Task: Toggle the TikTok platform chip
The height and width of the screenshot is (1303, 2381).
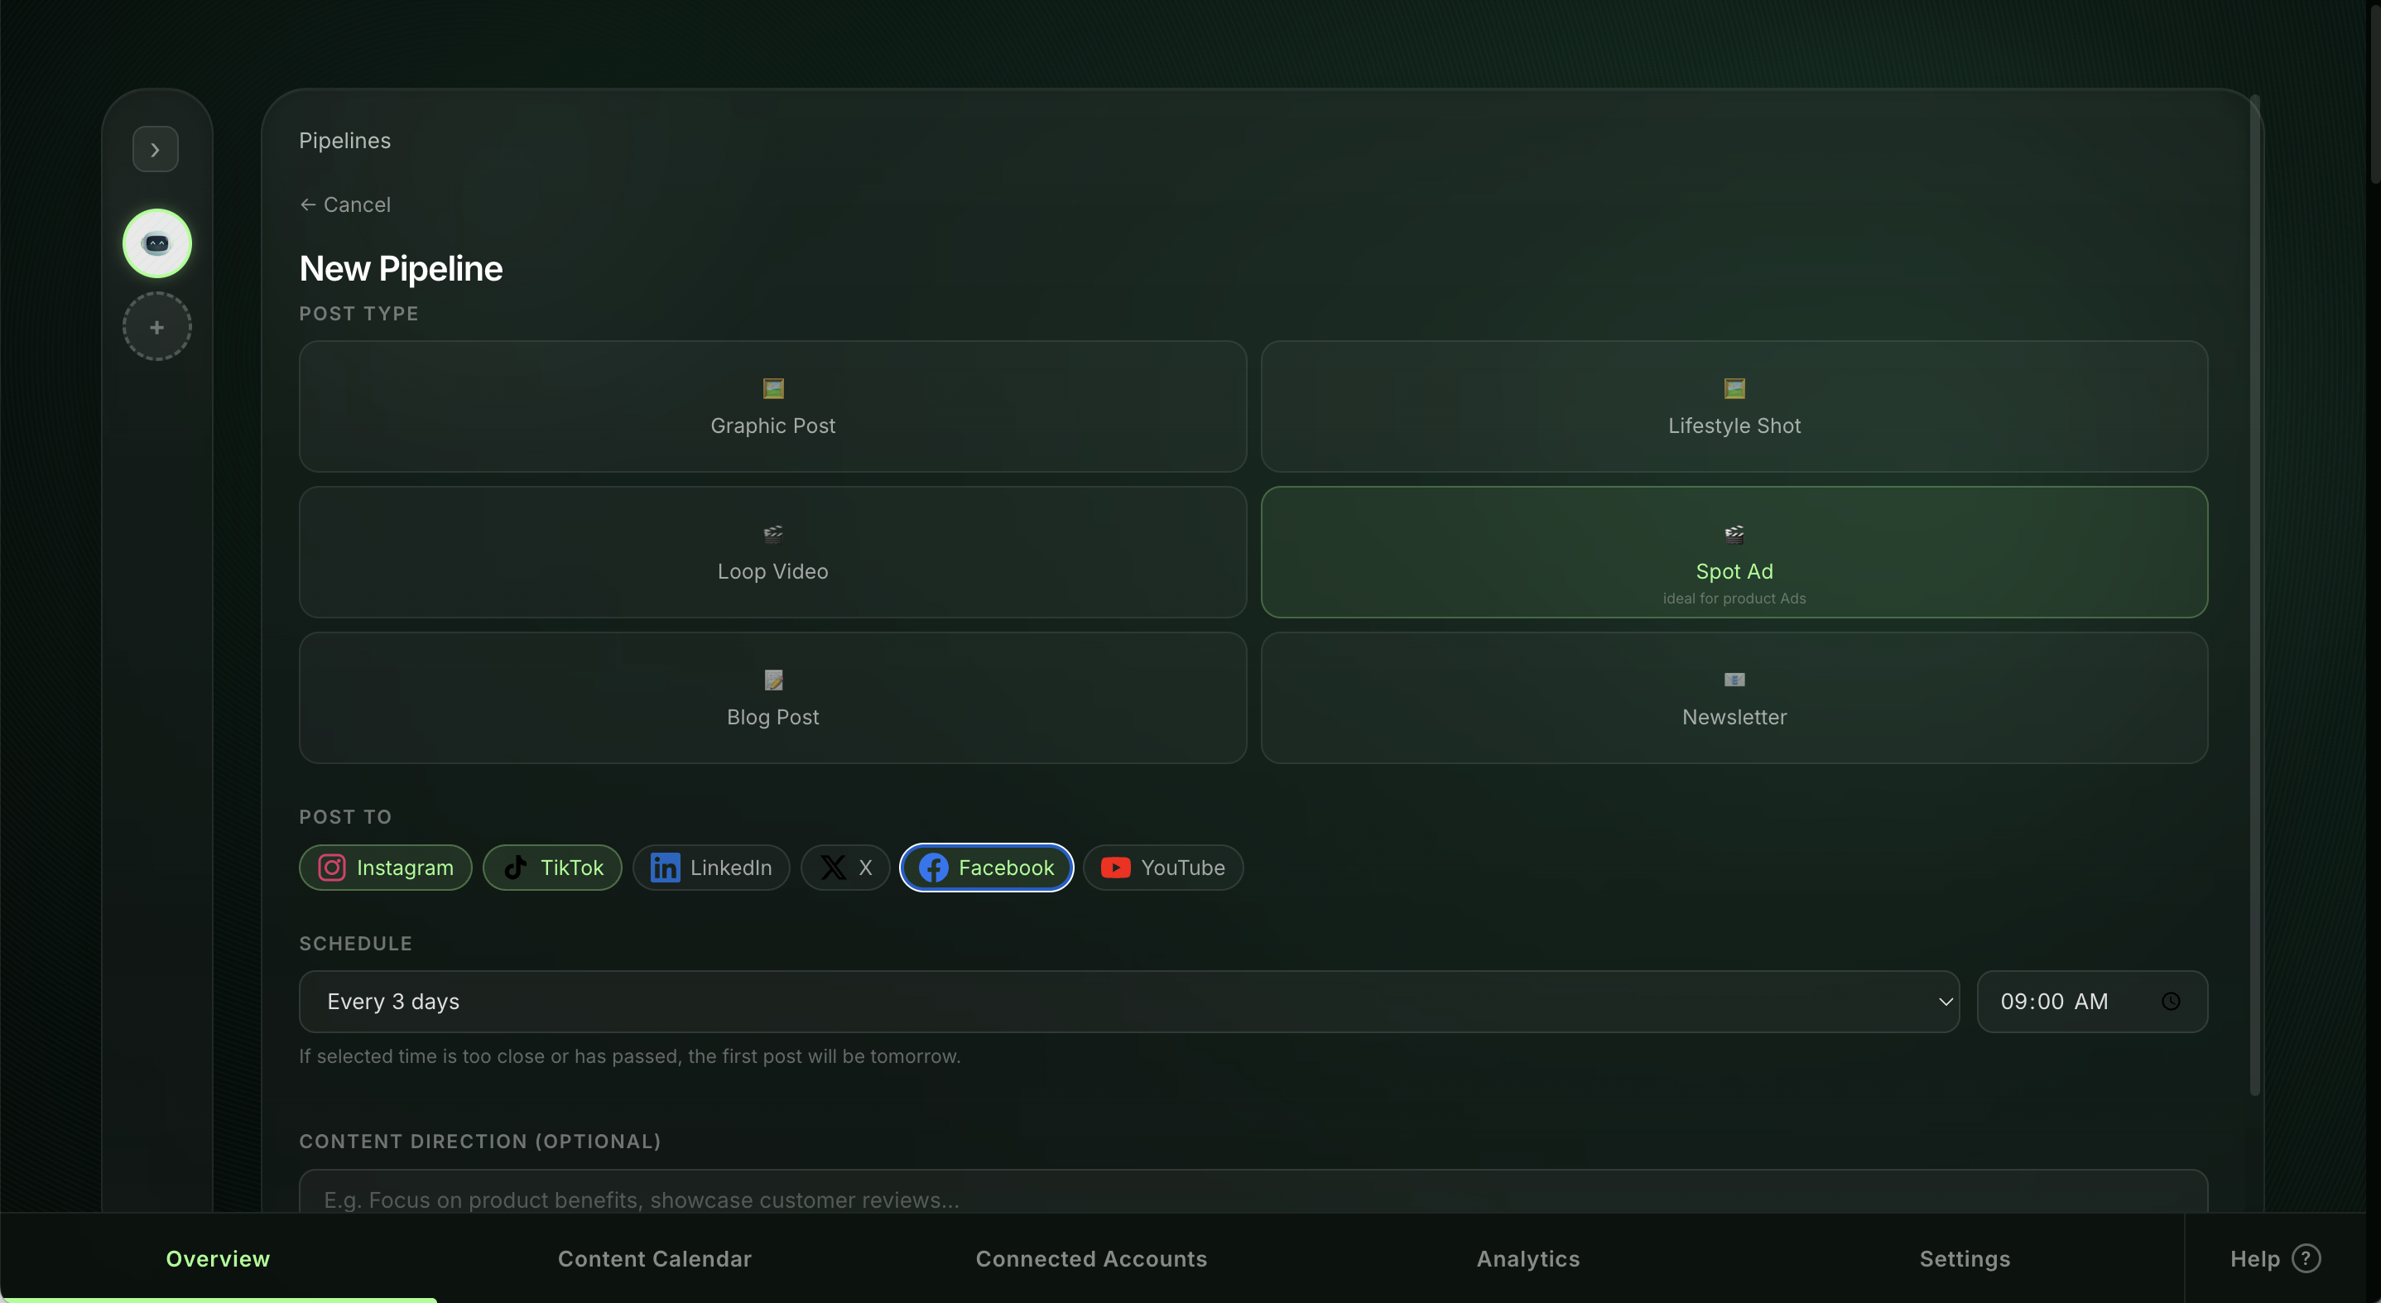Action: [552, 868]
